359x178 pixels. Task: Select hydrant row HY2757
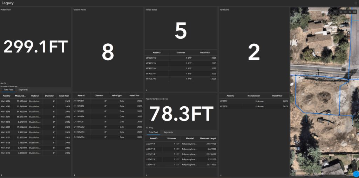click(254, 101)
